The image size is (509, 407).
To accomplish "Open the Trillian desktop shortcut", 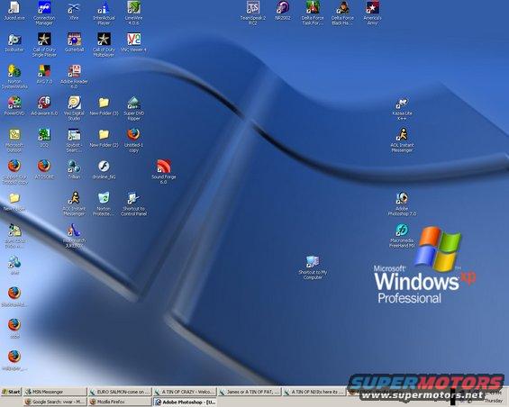I will pyautogui.click(x=74, y=170).
